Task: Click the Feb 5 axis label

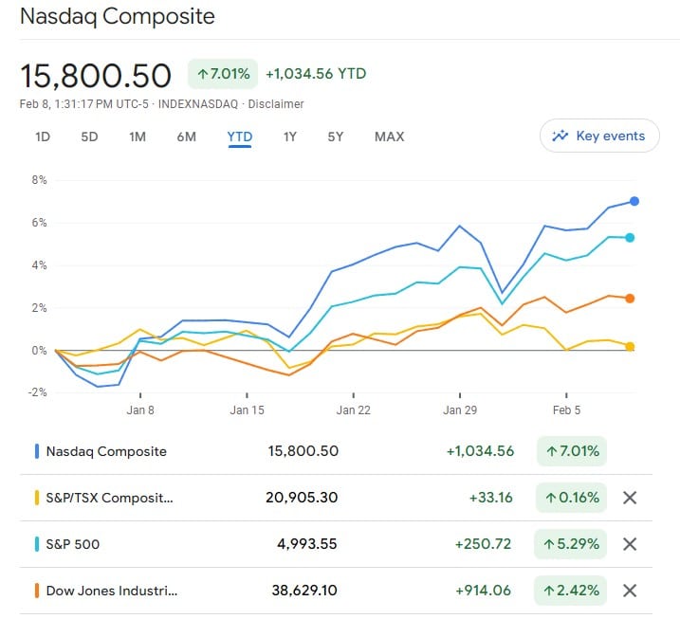Action: (566, 410)
